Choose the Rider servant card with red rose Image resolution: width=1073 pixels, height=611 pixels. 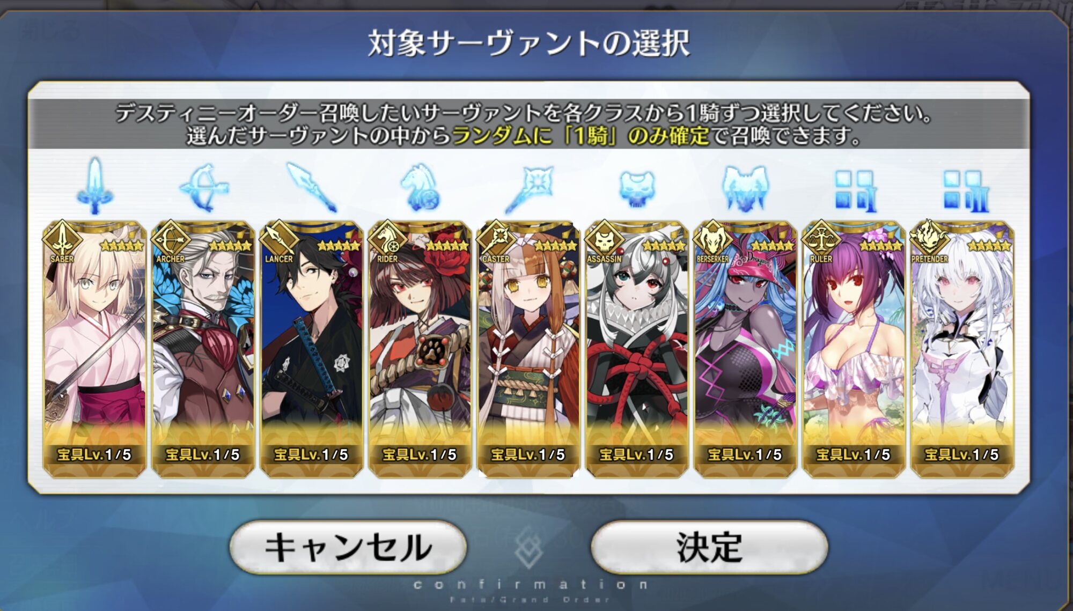click(x=420, y=349)
